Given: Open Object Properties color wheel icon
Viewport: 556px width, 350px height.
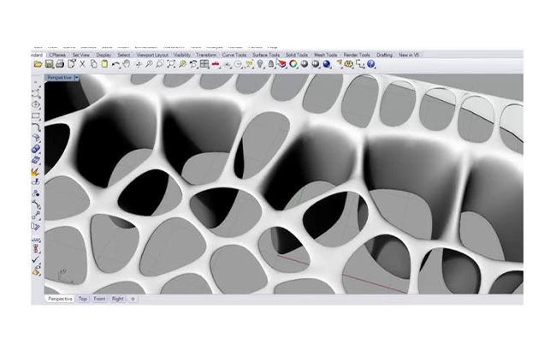Looking at the screenshot, I should point(293,64).
